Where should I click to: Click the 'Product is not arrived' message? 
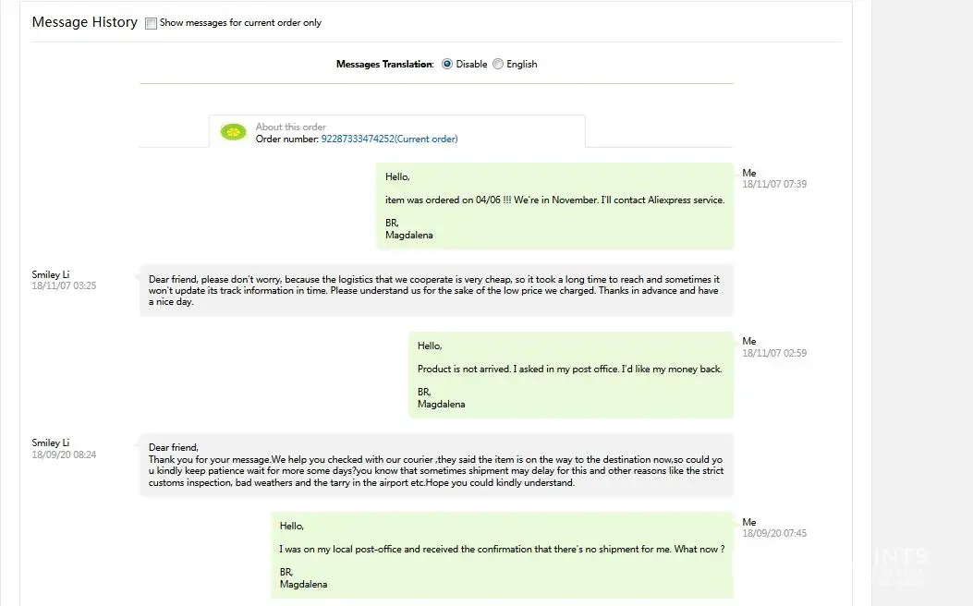point(569,370)
